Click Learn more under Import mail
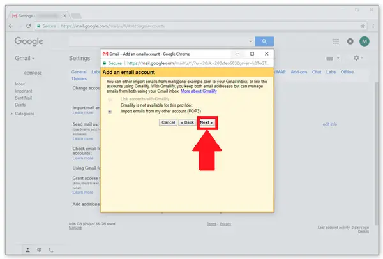Viewport: 383px width, 259px height. (x=83, y=112)
